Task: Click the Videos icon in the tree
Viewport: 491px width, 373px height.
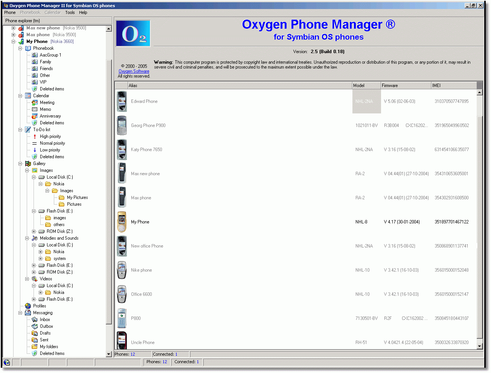Action: coord(35,279)
